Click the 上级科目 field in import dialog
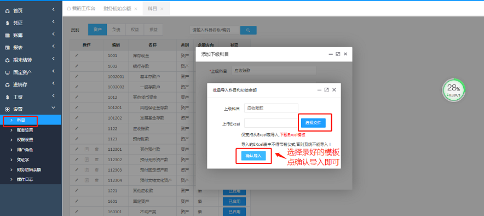484x216 pixels. coord(271,108)
